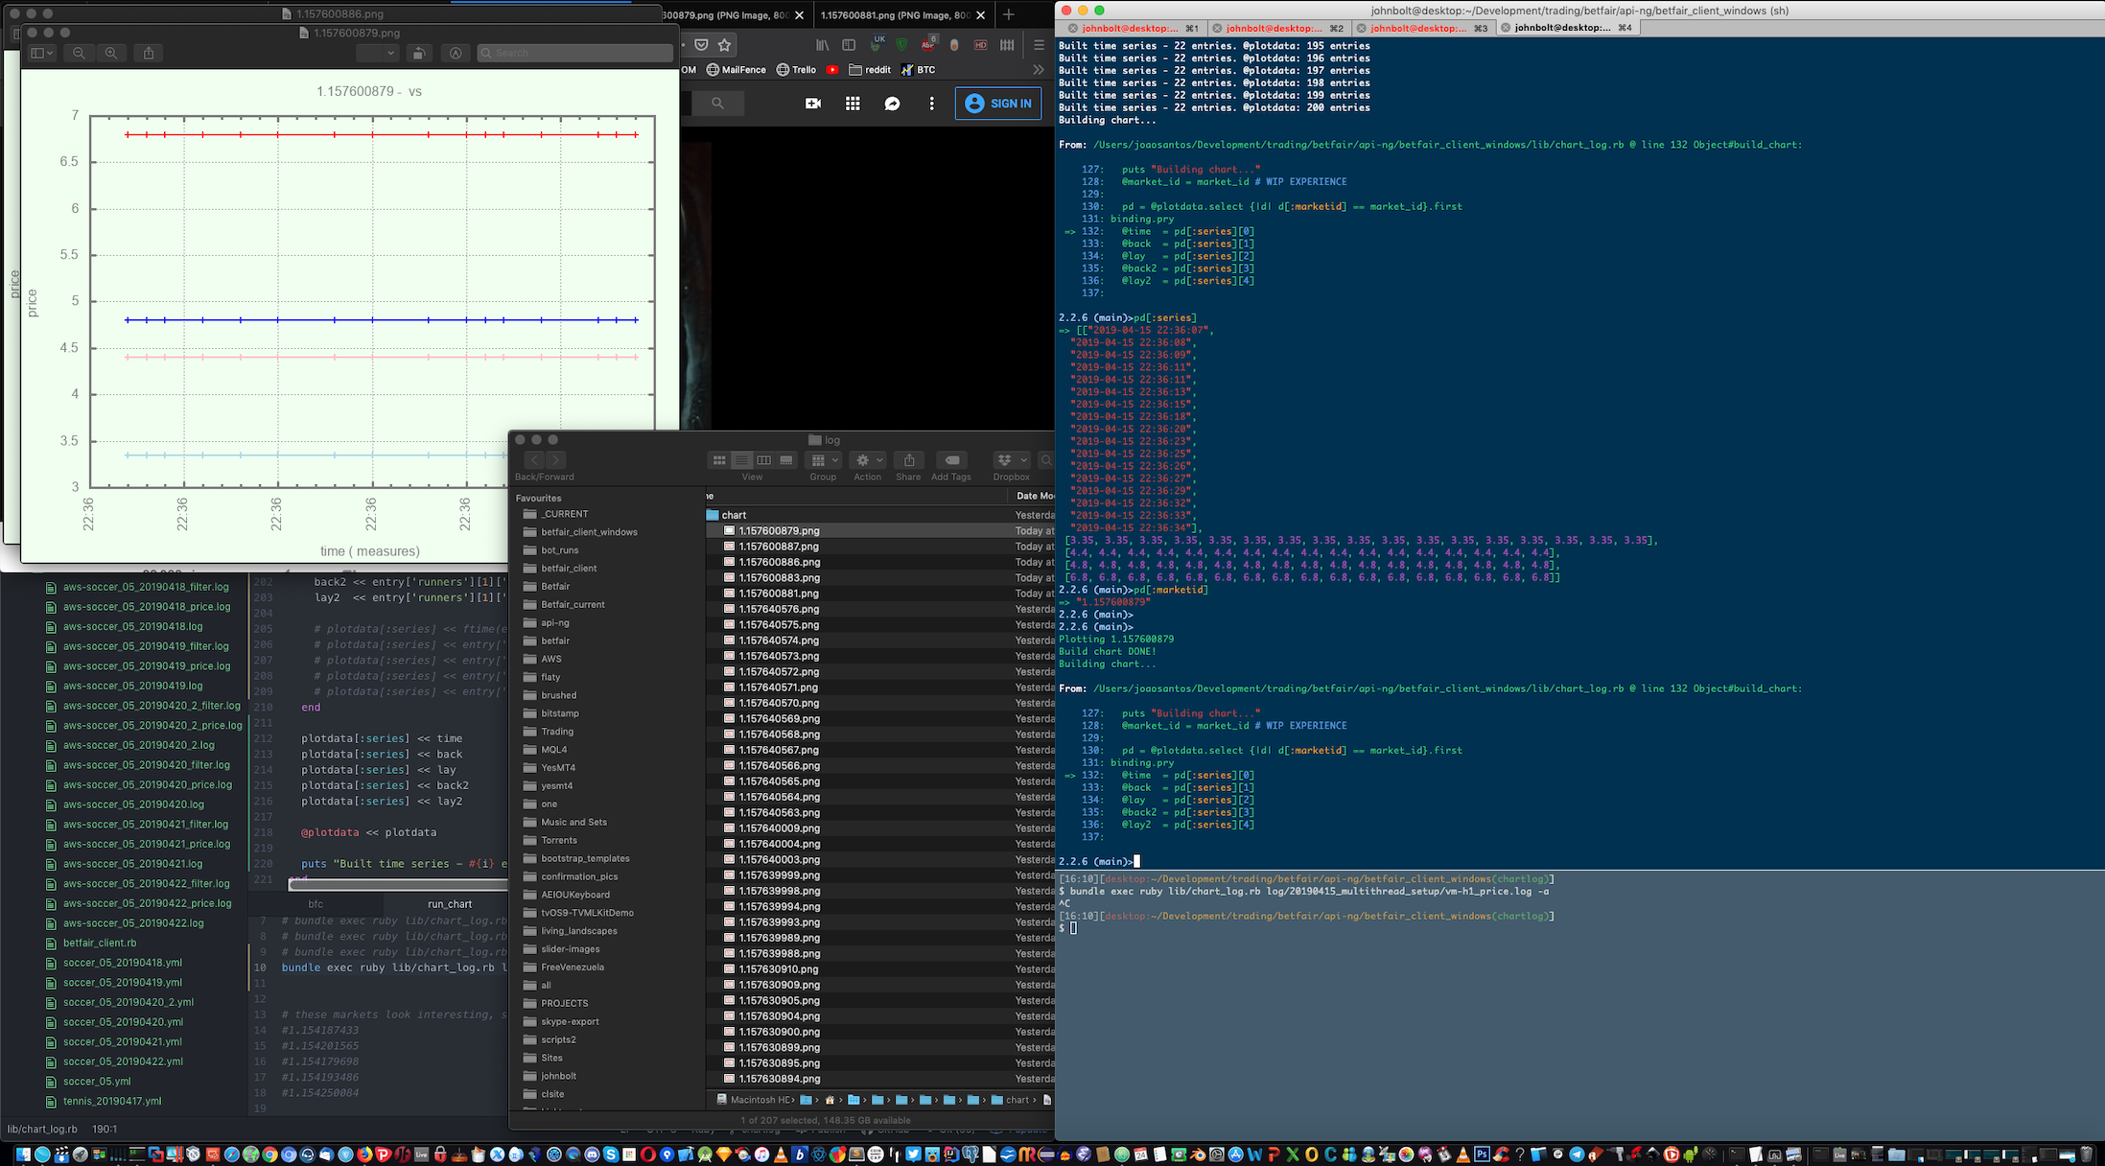Open the reddit bookmark folder
The image size is (2105, 1166).
(869, 70)
